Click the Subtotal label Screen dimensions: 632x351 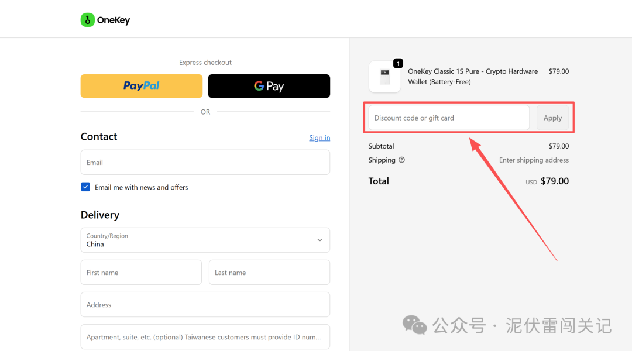[x=381, y=146]
